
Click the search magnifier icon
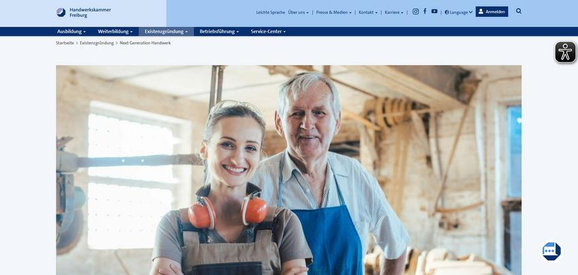519,11
